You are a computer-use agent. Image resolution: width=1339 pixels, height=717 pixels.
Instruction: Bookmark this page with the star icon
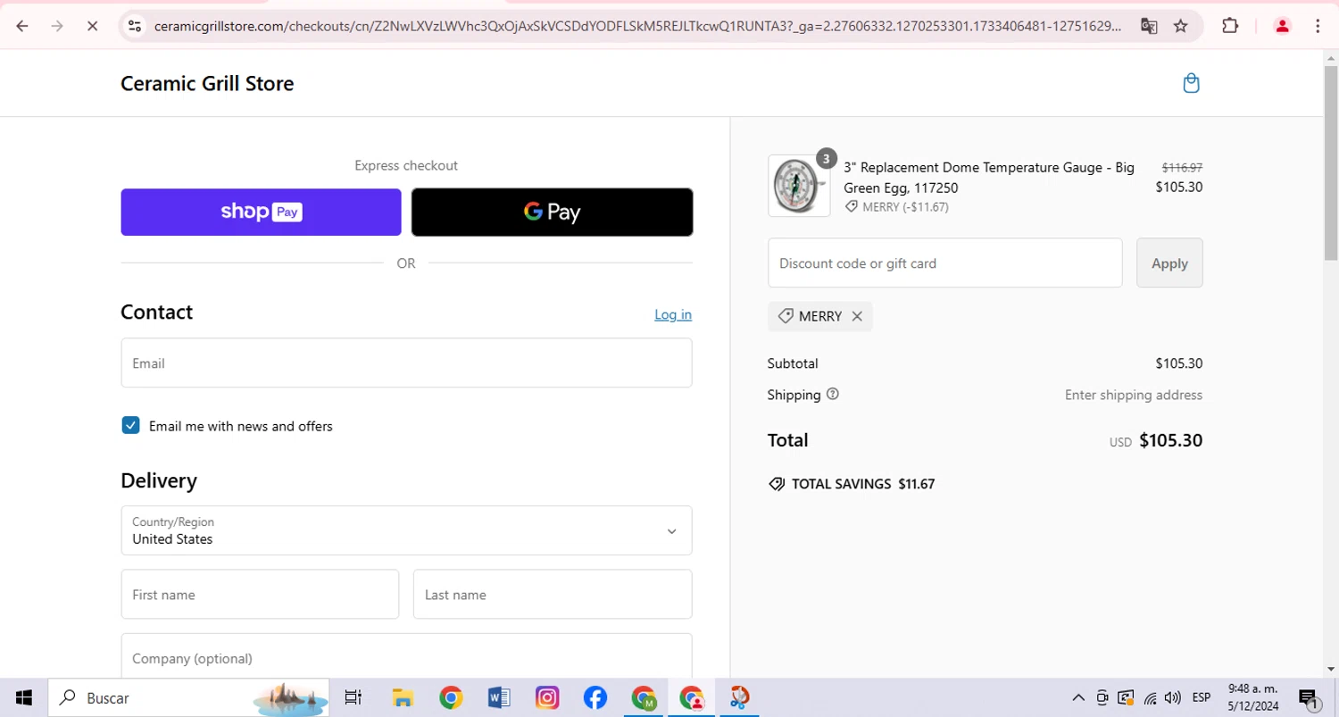[x=1181, y=26]
